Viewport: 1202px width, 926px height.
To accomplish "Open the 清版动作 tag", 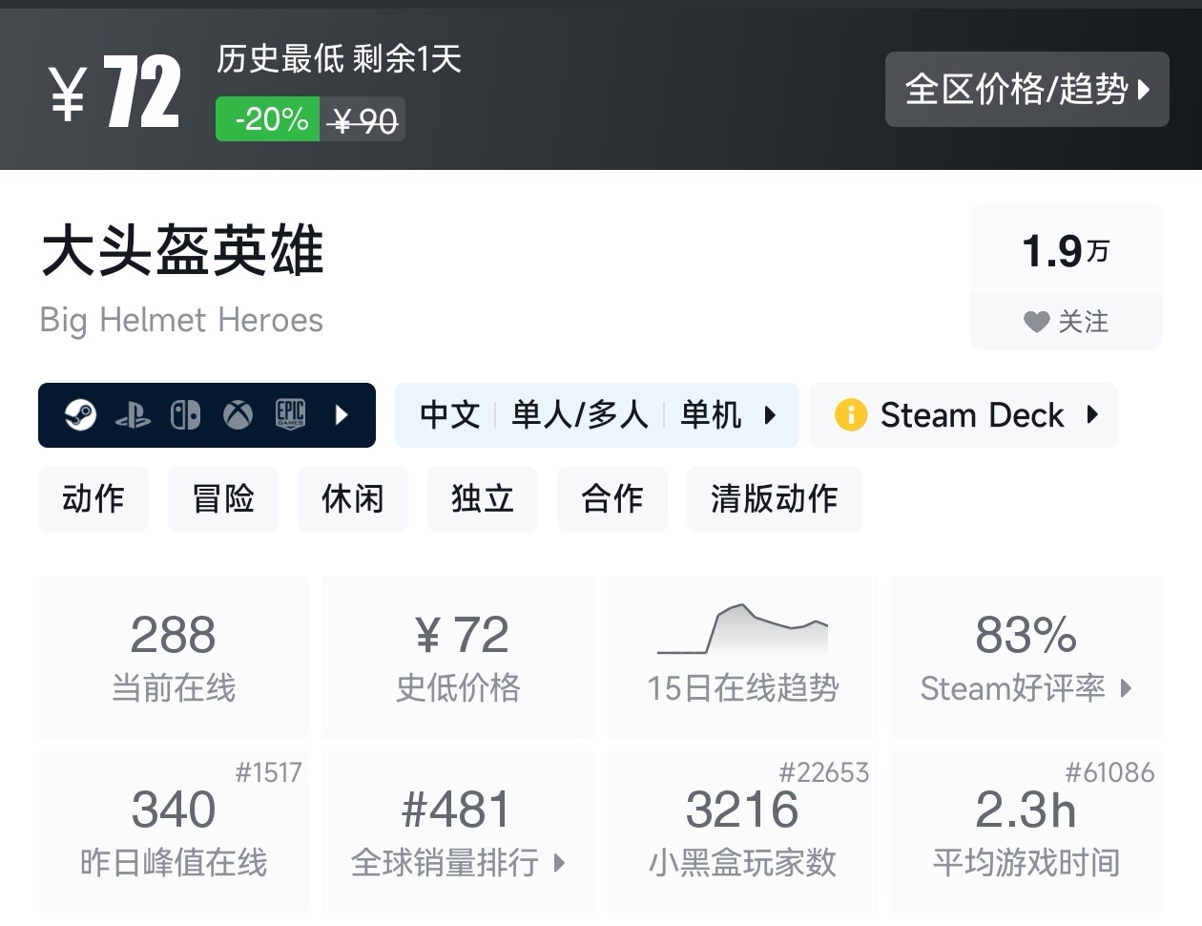I will (774, 499).
